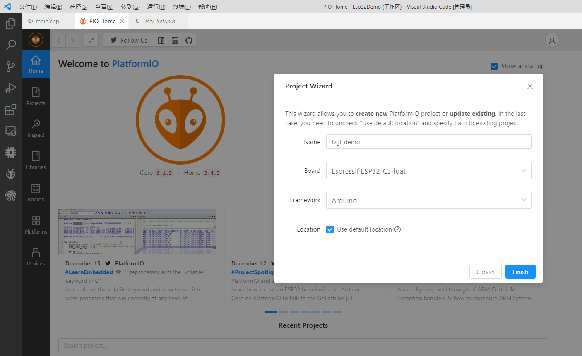Screen dimensions: 582x356
Task: Click the PlatformIO link in welcome heading
Action: (x=135, y=64)
